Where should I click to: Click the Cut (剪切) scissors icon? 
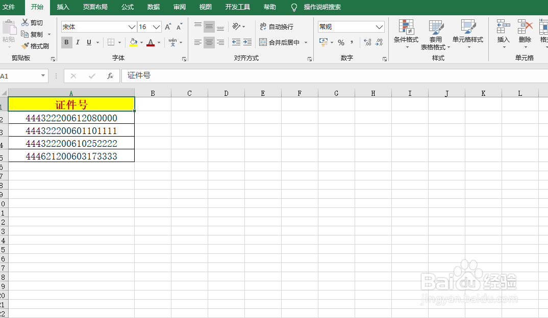click(25, 23)
